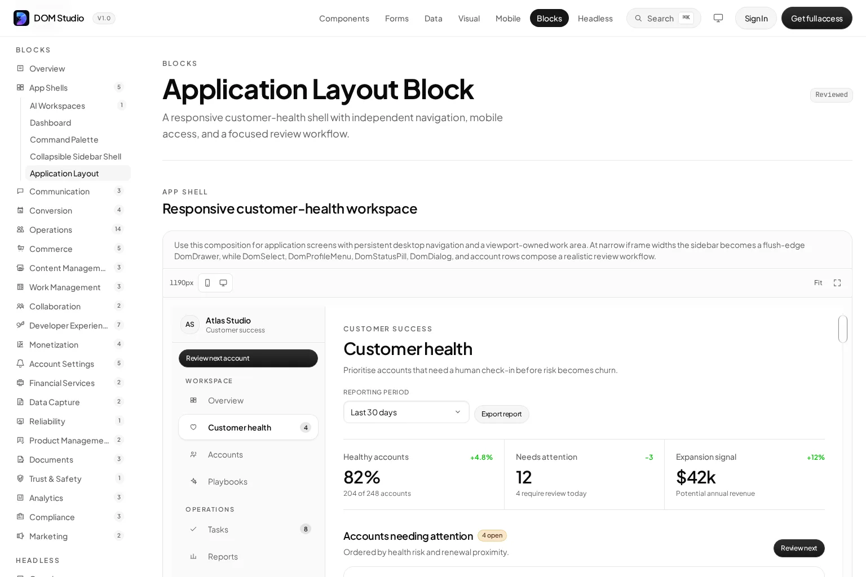Open the Data nav item
Viewport: 866px width, 577px height.
coord(434,18)
